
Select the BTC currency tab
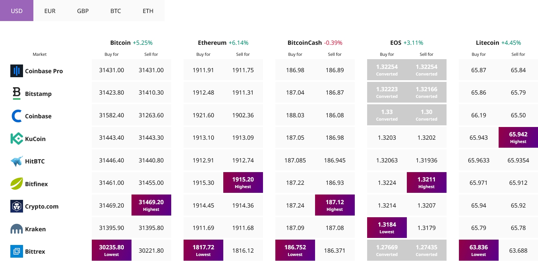click(x=115, y=11)
